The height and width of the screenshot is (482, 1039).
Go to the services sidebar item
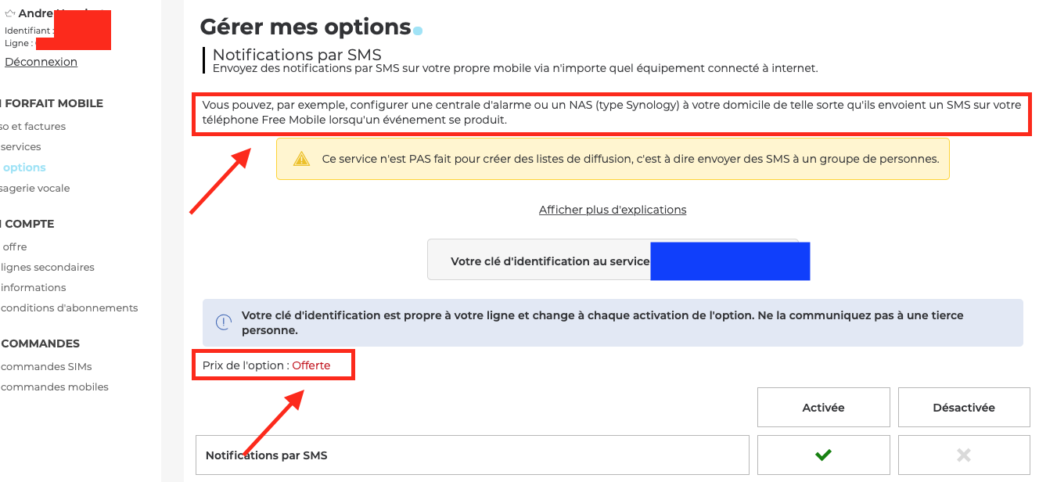[21, 146]
